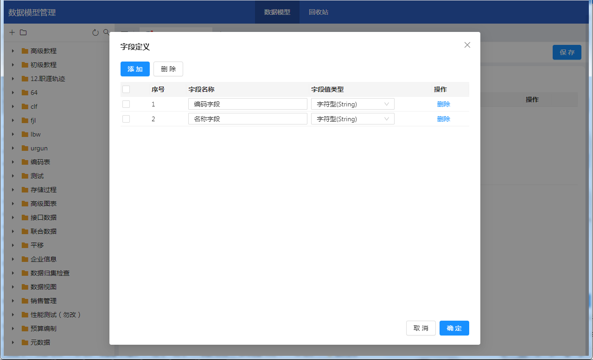593x360 pixels.
Task: Click the plus icon in sidebar toolbar
Action: pyautogui.click(x=12, y=32)
